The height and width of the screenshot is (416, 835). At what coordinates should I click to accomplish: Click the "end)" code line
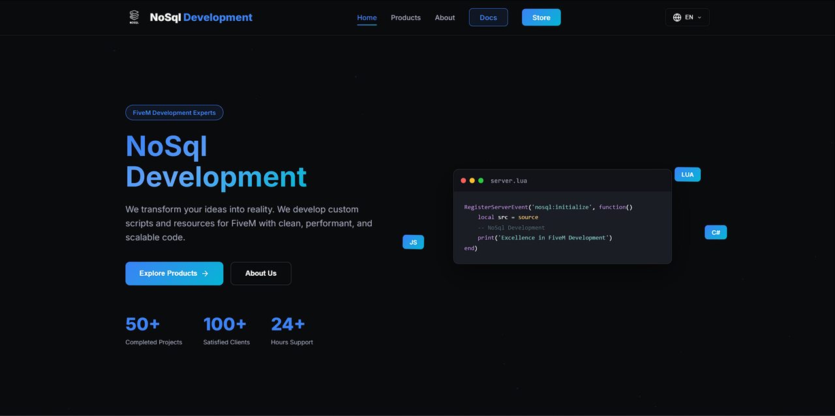coord(470,248)
